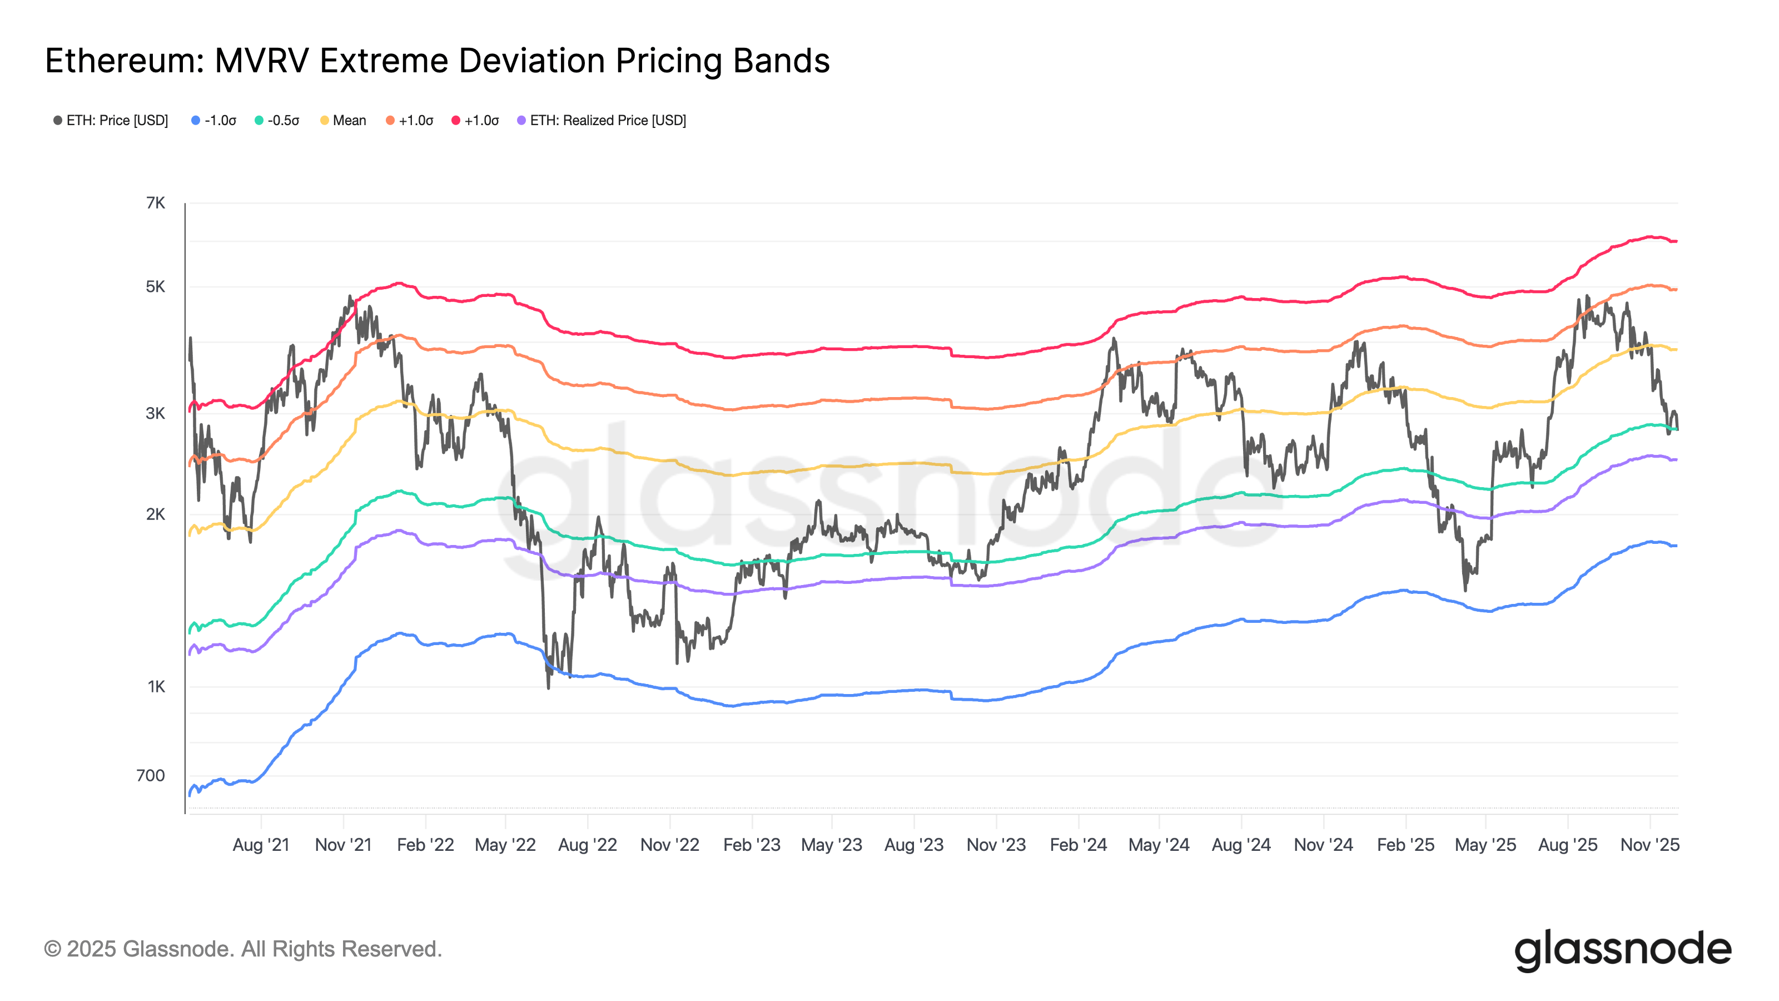The height and width of the screenshot is (1001, 1779).
Task: Select the Nov '25 x-axis tick
Action: (1650, 845)
